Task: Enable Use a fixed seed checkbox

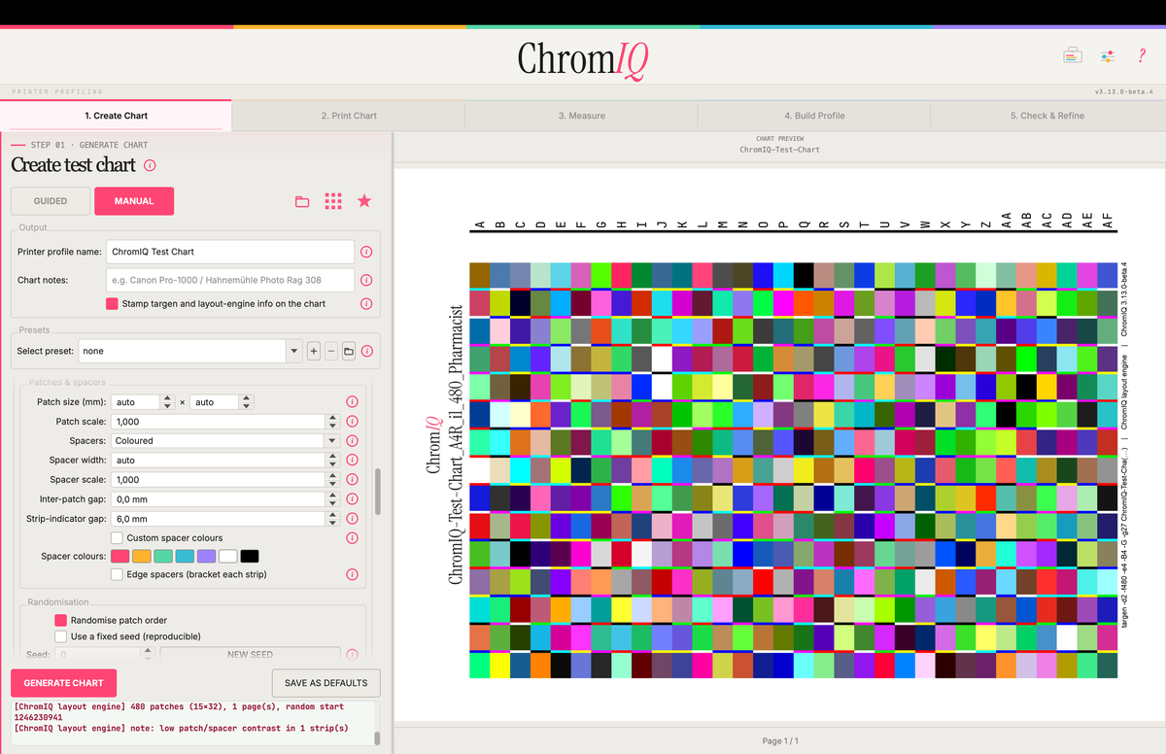Action: [61, 636]
